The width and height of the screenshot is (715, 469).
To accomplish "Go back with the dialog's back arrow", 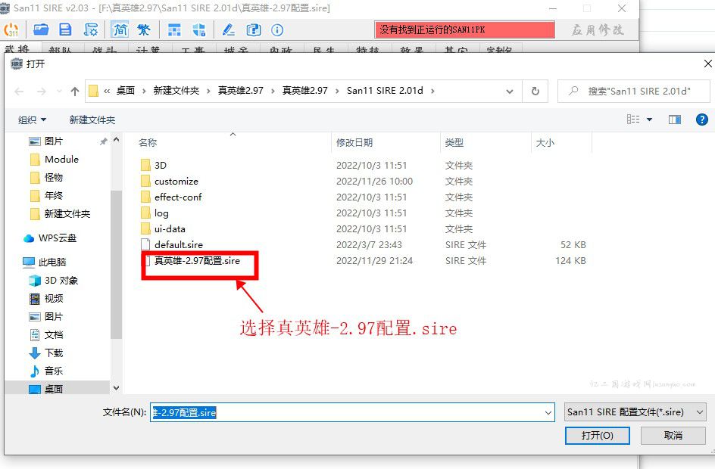I will pos(19,92).
